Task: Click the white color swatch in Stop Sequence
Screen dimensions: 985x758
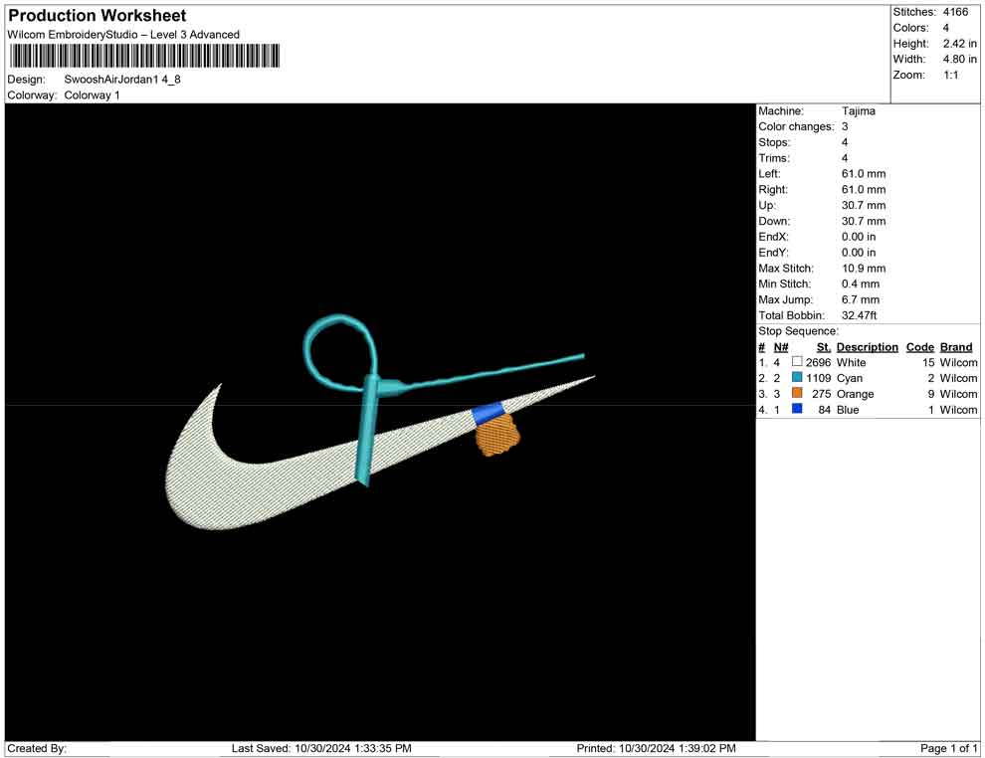Action: (797, 362)
